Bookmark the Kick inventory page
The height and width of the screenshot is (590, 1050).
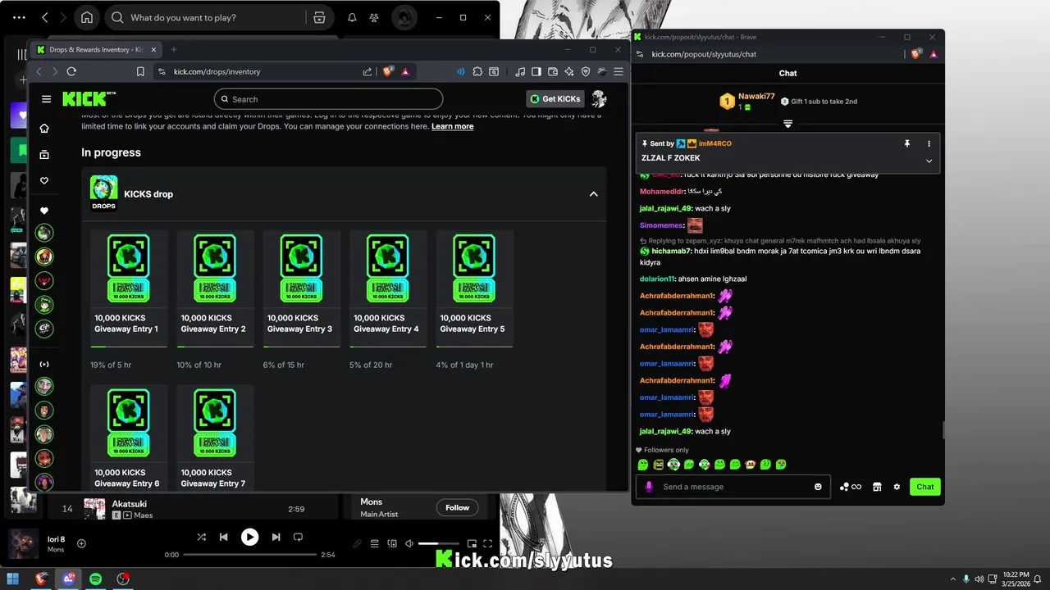(140, 71)
